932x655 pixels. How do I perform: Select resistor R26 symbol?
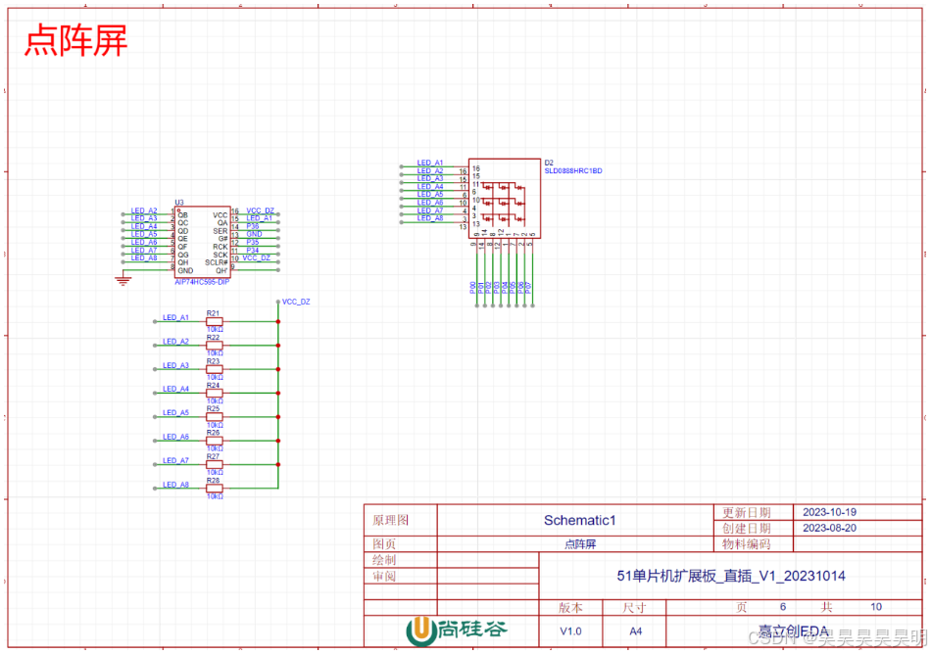[215, 441]
